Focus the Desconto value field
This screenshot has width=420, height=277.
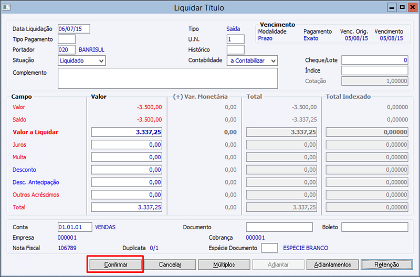click(x=127, y=170)
